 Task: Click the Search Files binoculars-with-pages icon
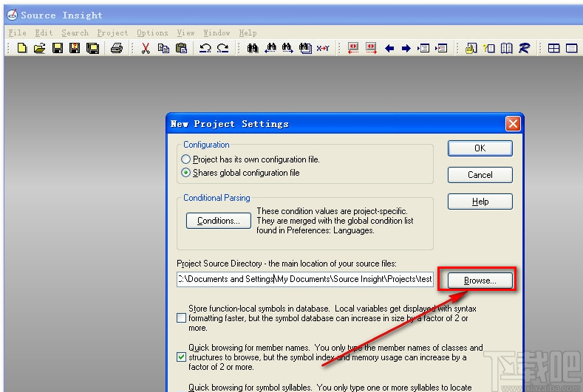pos(305,48)
